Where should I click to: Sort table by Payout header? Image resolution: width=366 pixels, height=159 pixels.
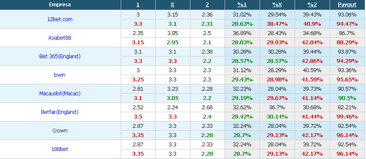347,5
